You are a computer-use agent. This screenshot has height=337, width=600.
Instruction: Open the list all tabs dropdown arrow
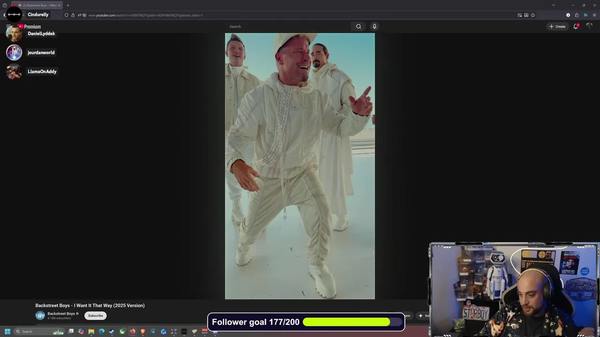554,5
